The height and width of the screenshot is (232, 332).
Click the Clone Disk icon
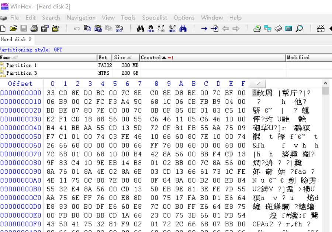tap(268, 28)
